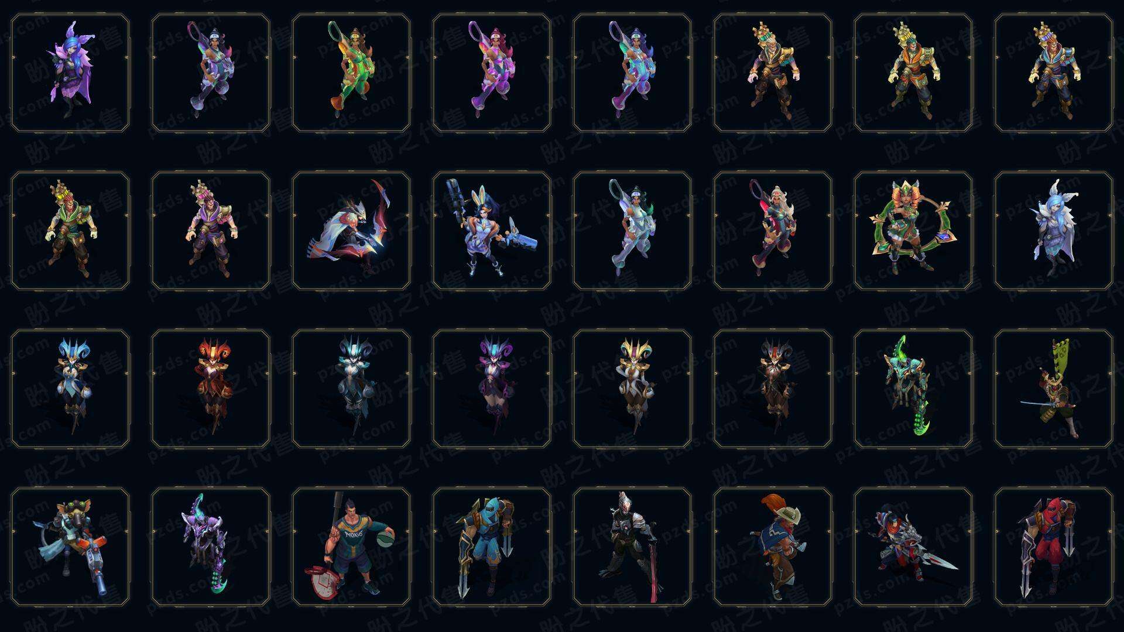
Task: Select the green and orange loop-blade chroma
Action: point(351,73)
